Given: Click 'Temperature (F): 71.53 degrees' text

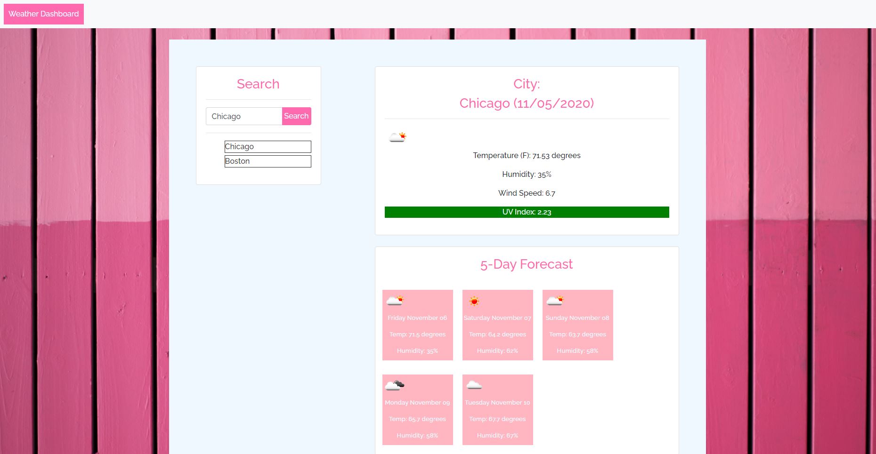Looking at the screenshot, I should pyautogui.click(x=527, y=156).
